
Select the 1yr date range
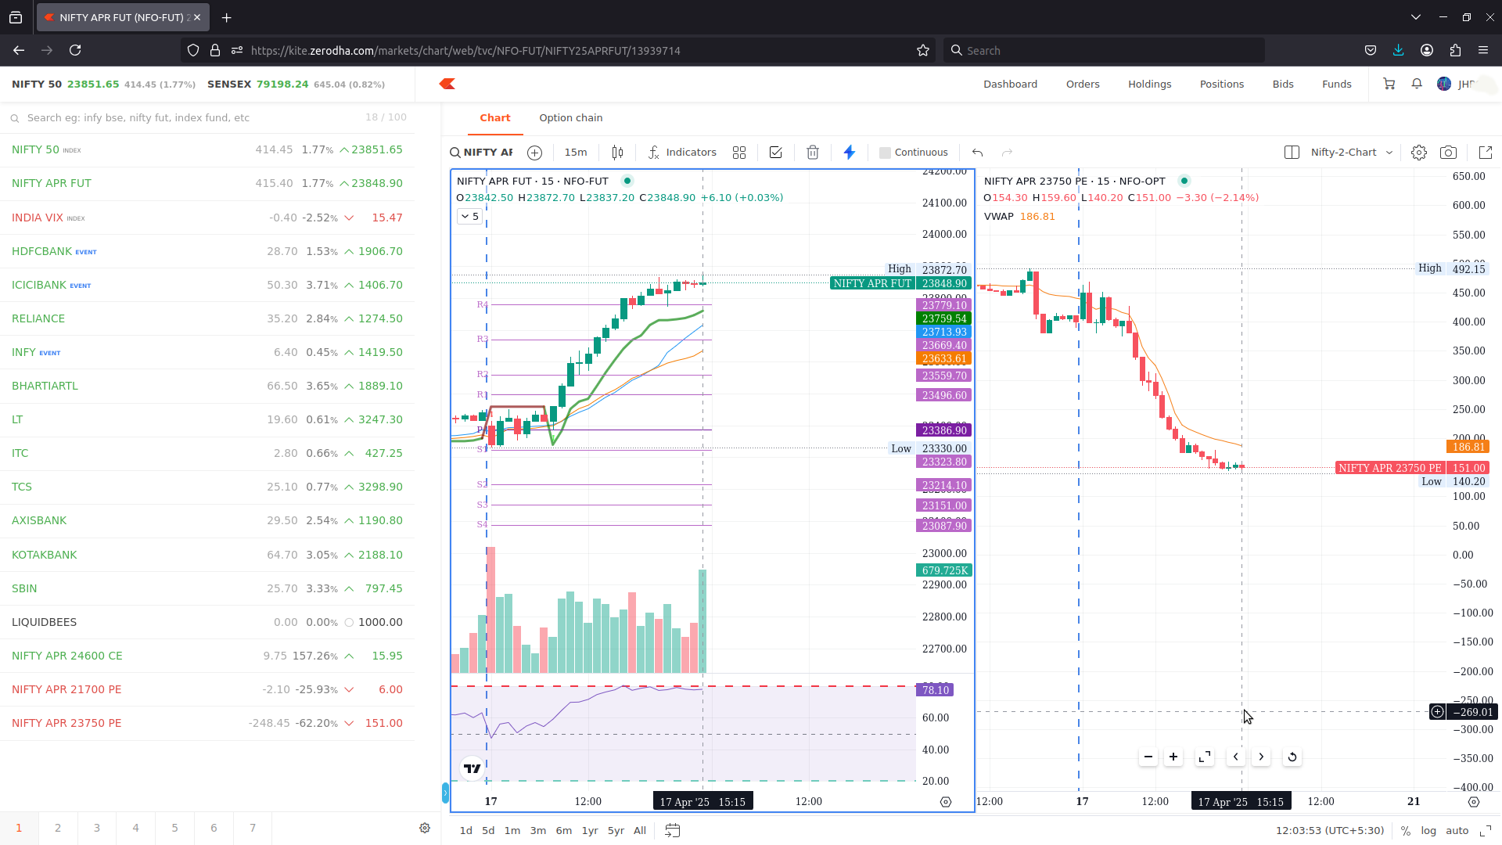tap(590, 831)
